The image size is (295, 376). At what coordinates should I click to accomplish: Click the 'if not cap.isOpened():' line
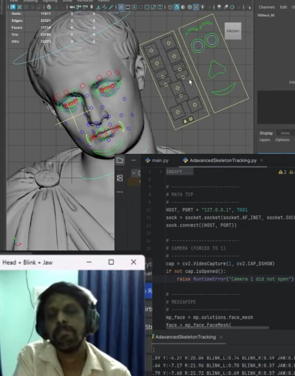pyautogui.click(x=196, y=271)
